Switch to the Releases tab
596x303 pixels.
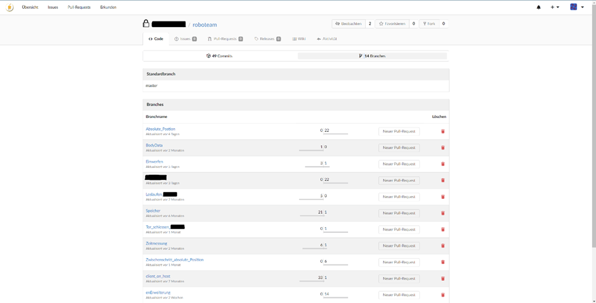tap(267, 39)
